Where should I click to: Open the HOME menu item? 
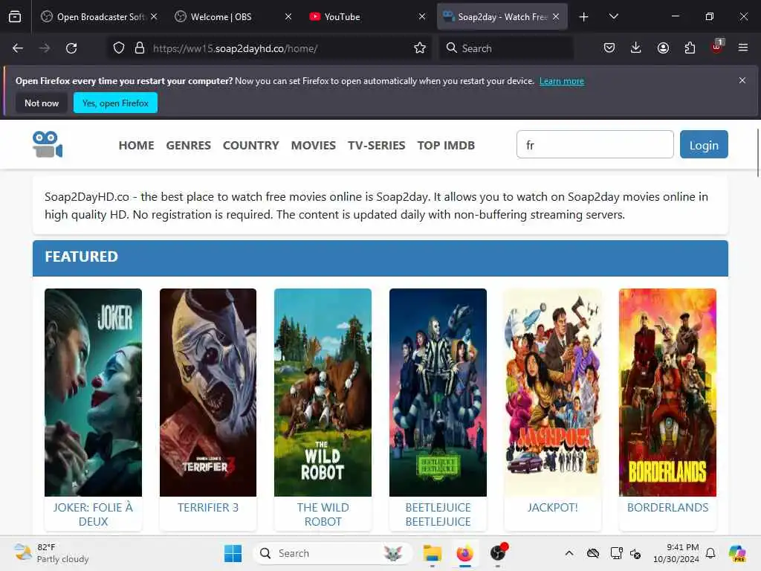[x=137, y=145]
